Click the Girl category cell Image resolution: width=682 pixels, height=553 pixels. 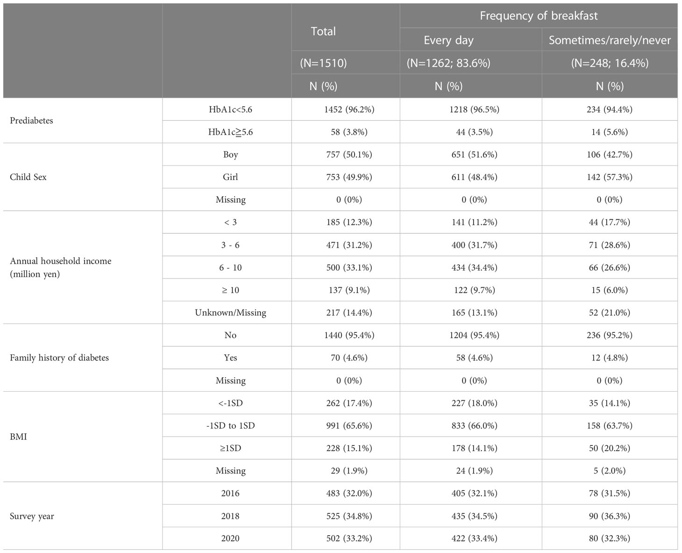[x=230, y=177]
